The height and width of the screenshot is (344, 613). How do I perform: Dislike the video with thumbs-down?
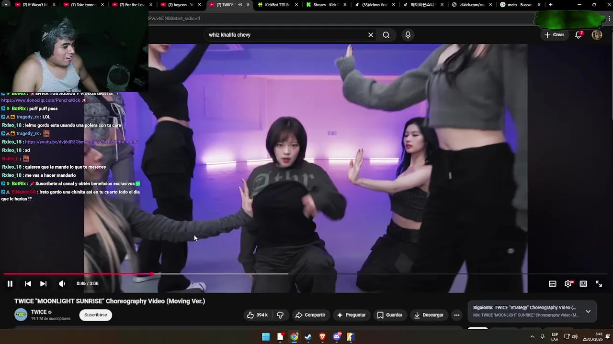point(281,315)
